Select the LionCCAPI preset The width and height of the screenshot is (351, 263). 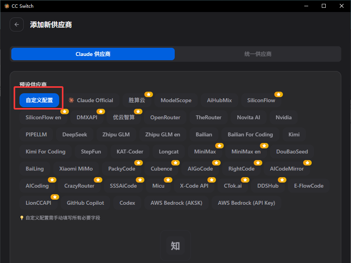tap(38, 203)
